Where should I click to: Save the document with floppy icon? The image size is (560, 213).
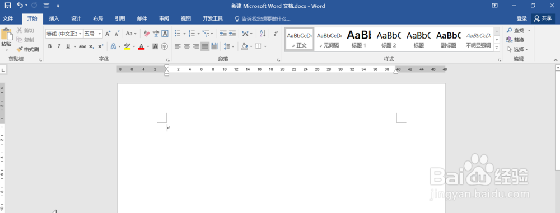[x=7, y=6]
